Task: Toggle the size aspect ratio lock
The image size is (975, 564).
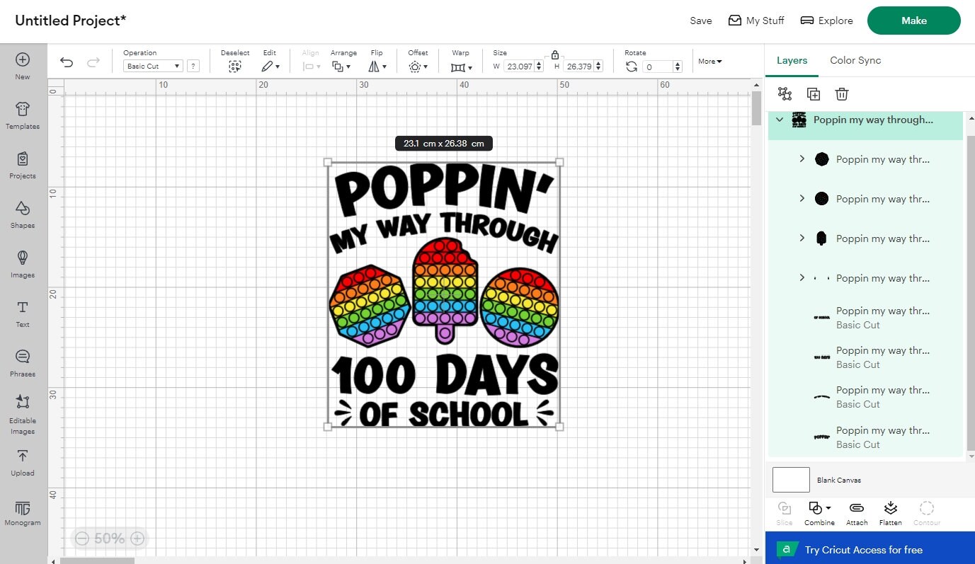Action: click(554, 54)
